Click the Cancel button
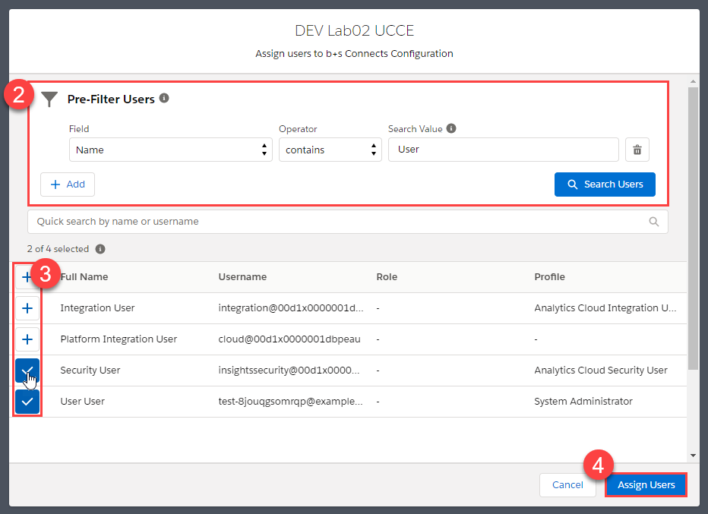 pyautogui.click(x=567, y=485)
